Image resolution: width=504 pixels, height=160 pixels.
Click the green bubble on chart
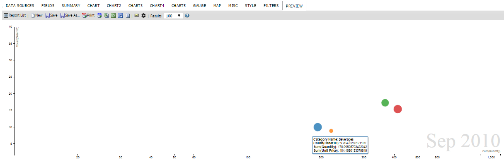pyautogui.click(x=385, y=103)
